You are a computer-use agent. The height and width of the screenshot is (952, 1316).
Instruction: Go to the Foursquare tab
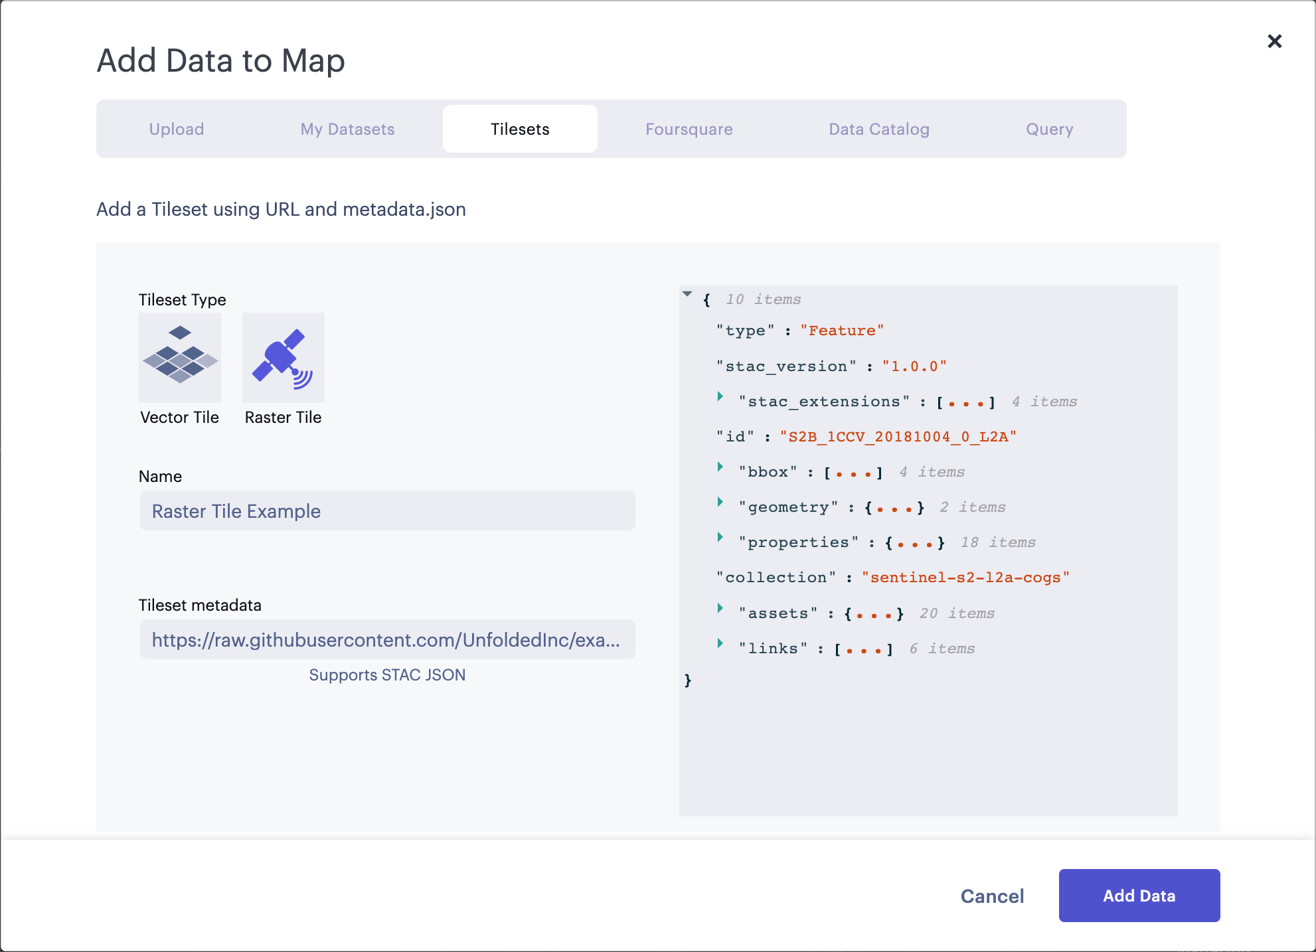689,129
